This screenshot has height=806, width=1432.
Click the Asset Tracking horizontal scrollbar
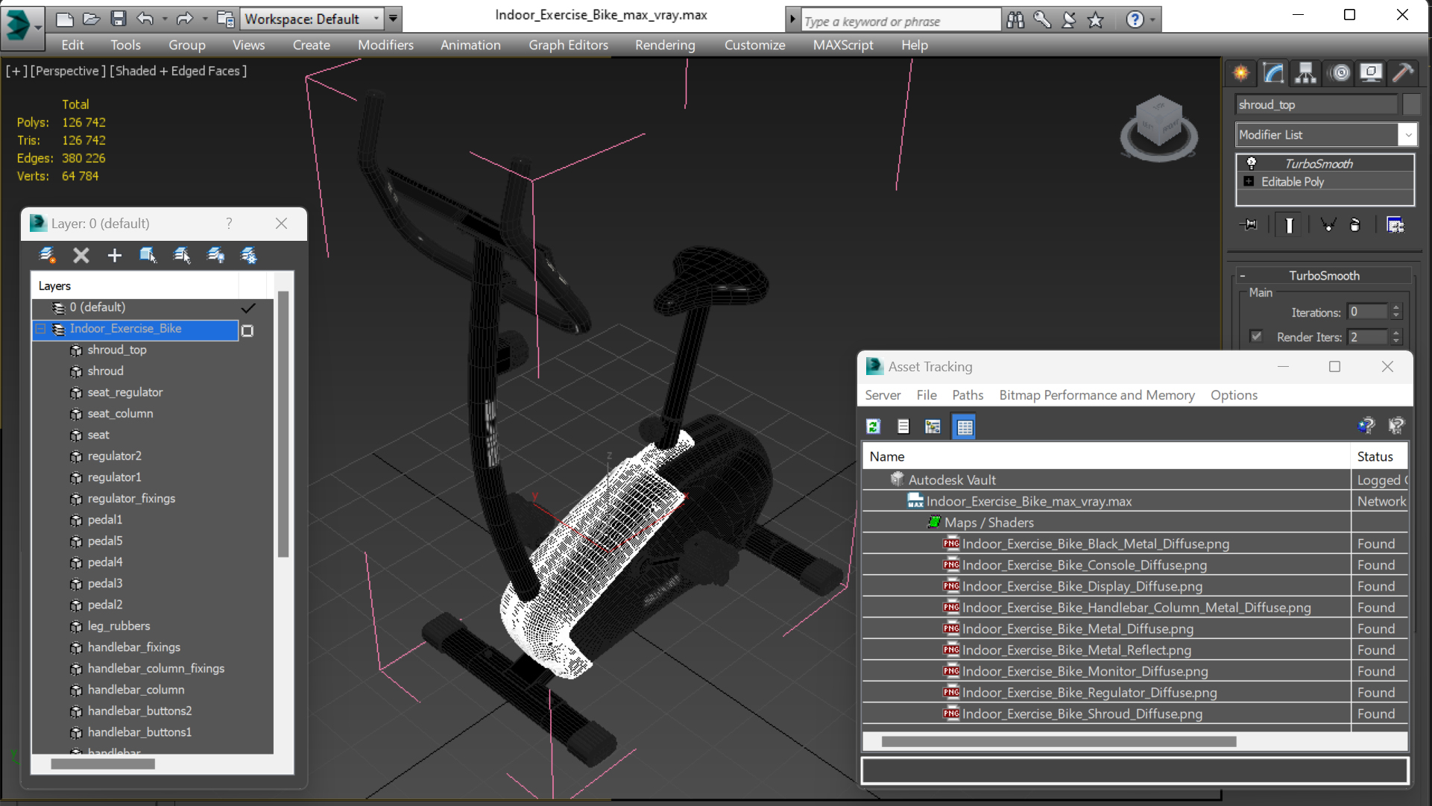[1059, 741]
